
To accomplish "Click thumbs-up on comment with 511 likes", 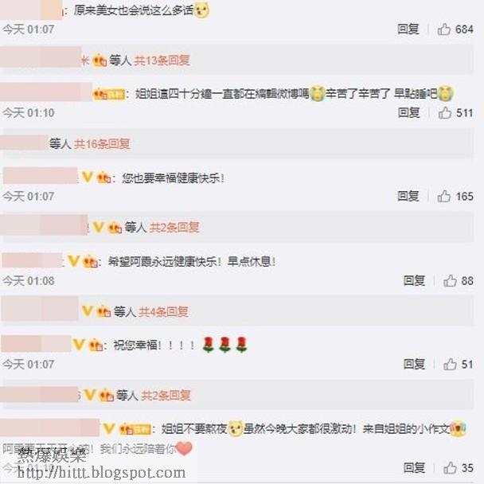I will tap(445, 113).
